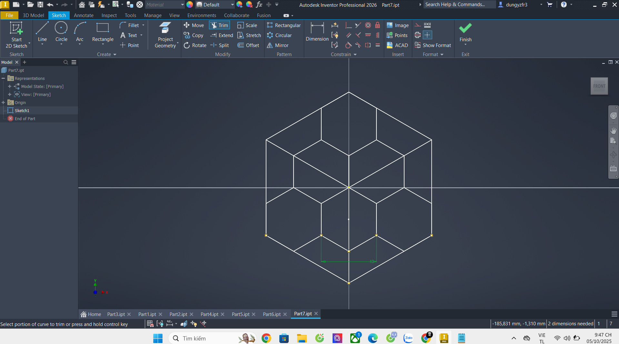Open the appearance color wheel swatch
619x344 pixels.
pos(190,5)
